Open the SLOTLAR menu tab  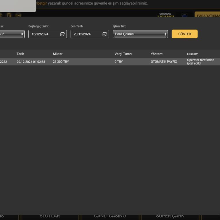click(x=50, y=216)
